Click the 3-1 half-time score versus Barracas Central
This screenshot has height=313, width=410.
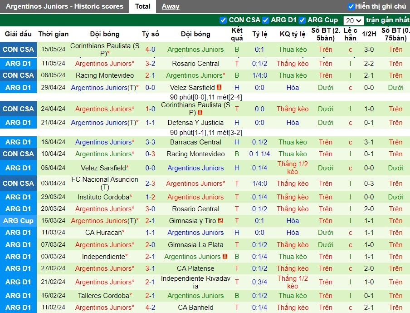point(369,142)
